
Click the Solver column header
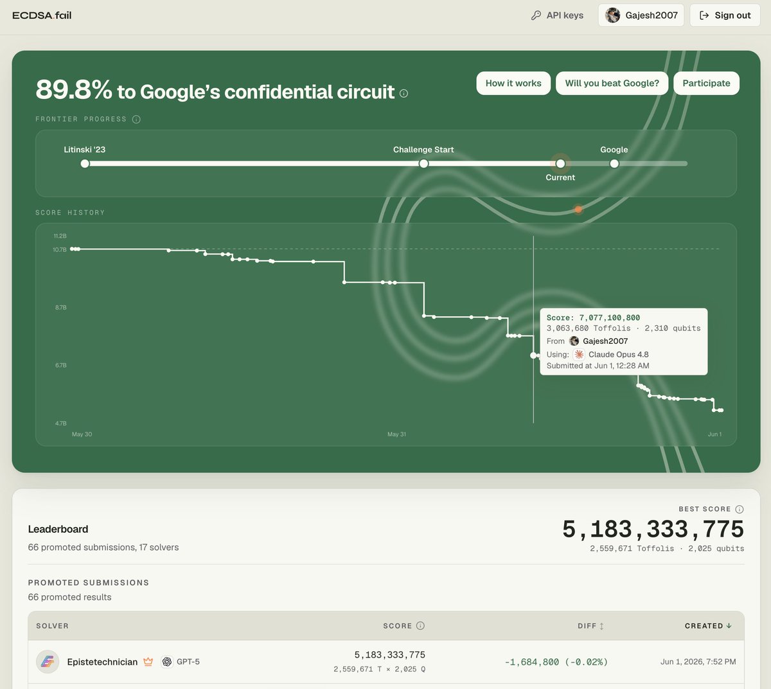coord(52,625)
